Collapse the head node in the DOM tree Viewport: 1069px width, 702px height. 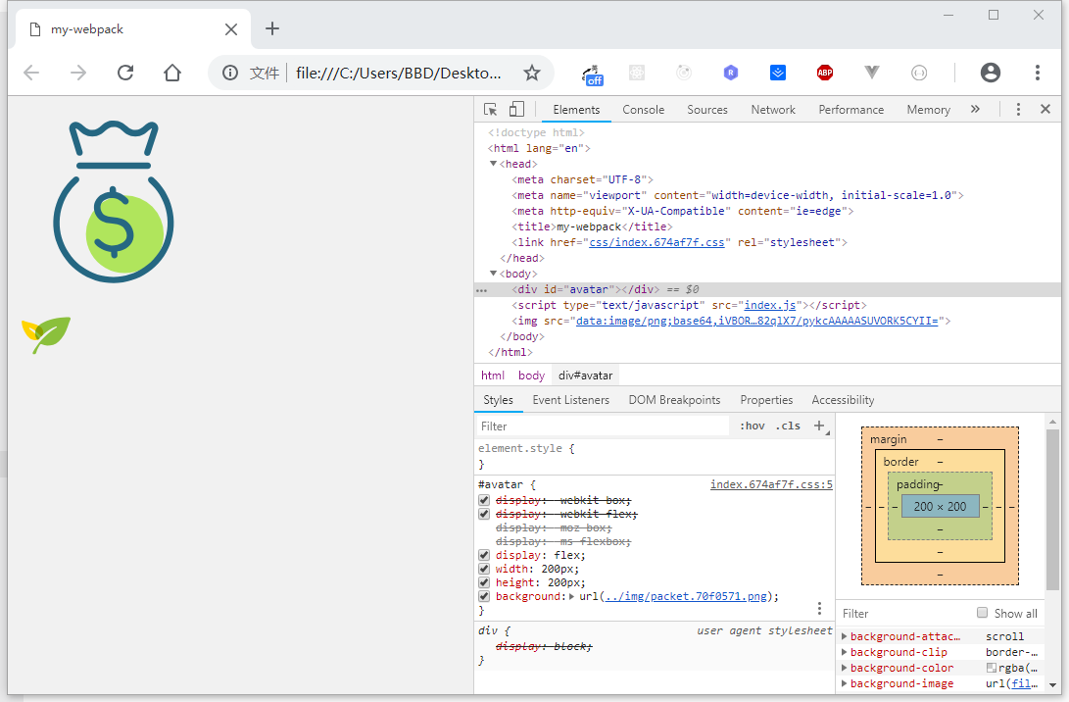(493, 164)
